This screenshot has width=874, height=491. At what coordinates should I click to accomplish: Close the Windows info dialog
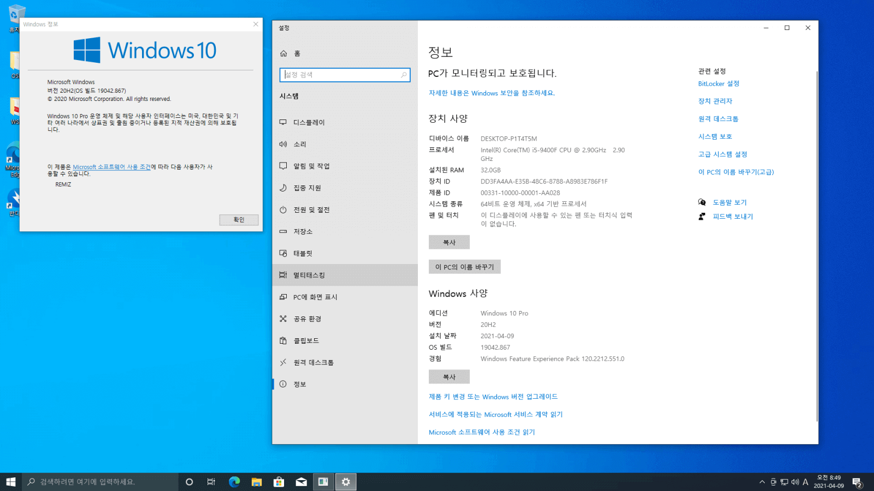tap(256, 24)
